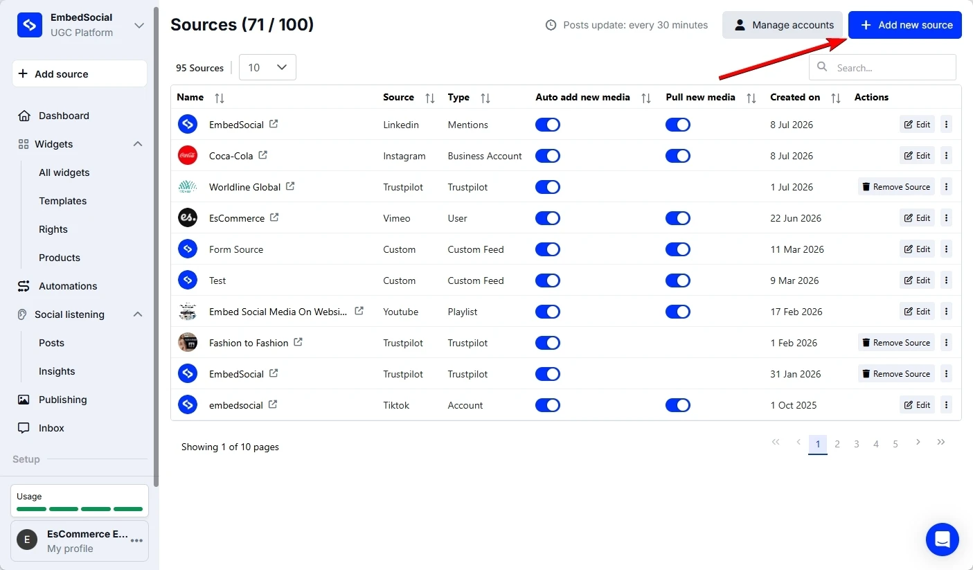Toggle Pull new media for EsCommerce

pyautogui.click(x=678, y=217)
